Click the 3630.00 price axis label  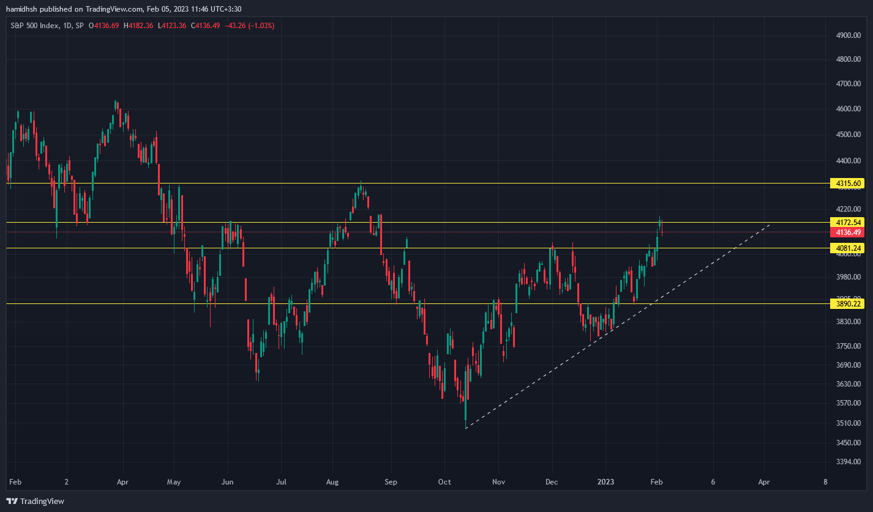(849, 384)
